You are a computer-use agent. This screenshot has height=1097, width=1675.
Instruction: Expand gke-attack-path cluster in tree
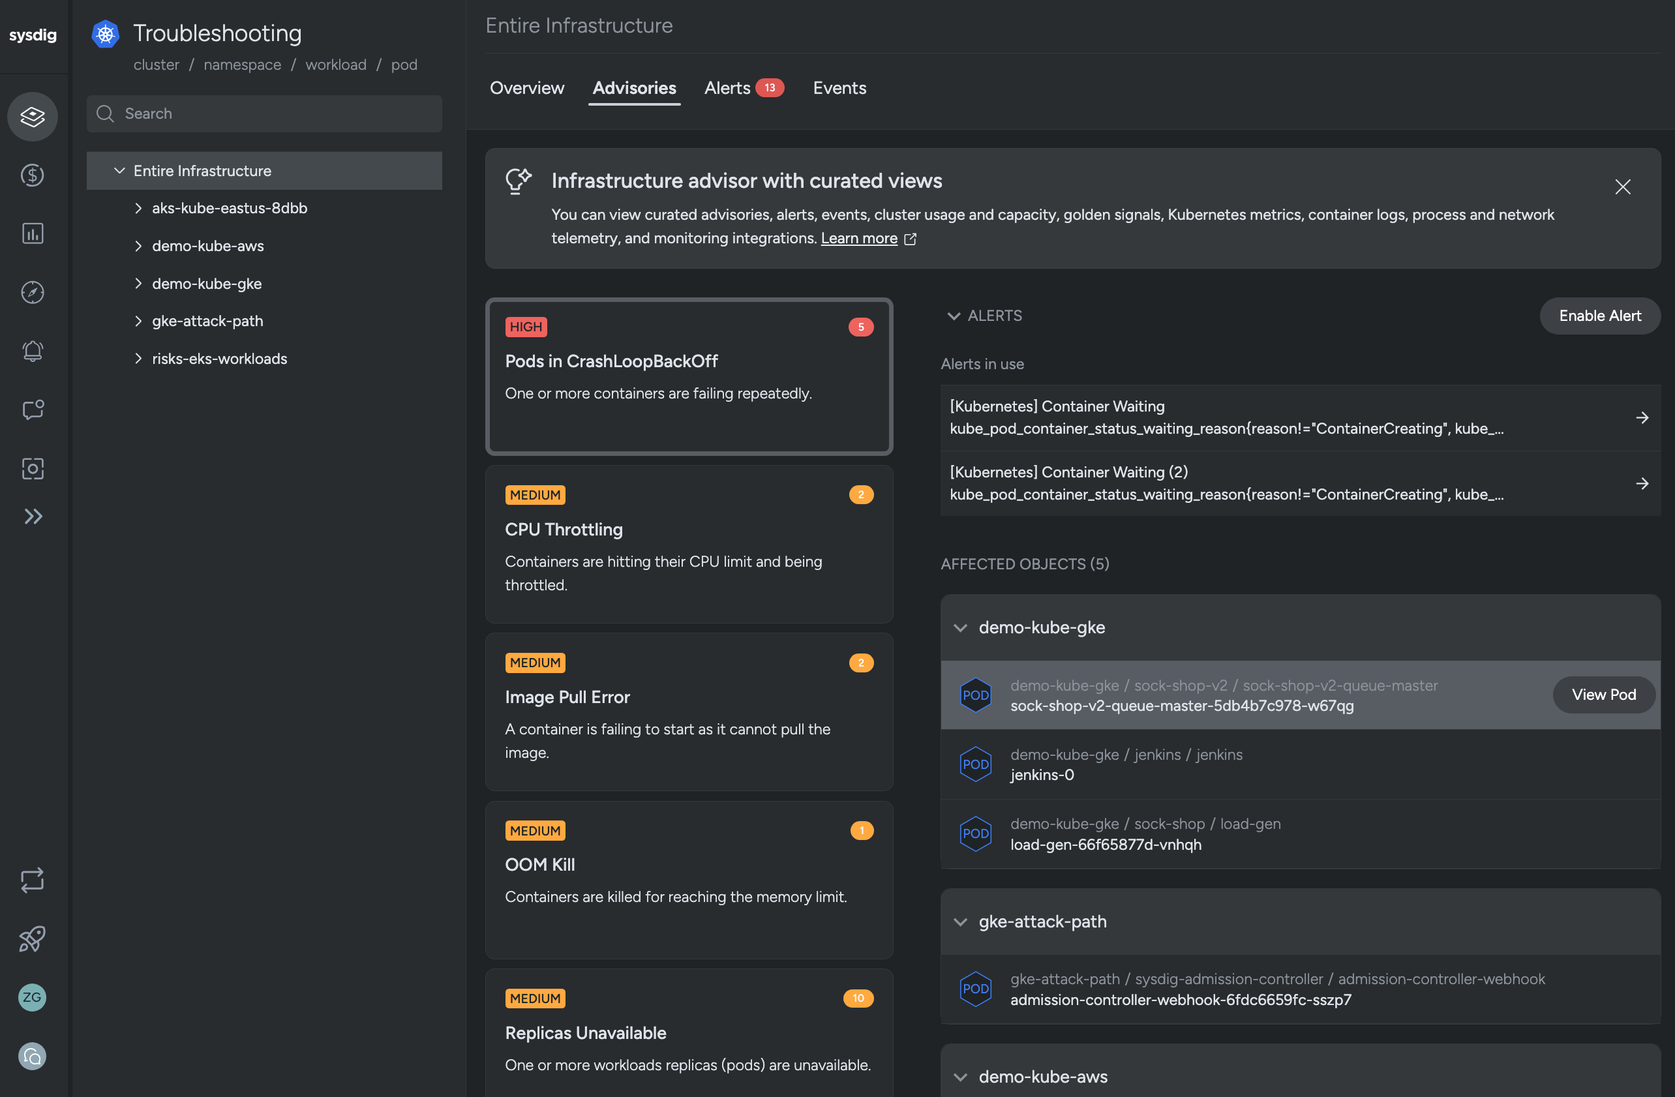[138, 321]
